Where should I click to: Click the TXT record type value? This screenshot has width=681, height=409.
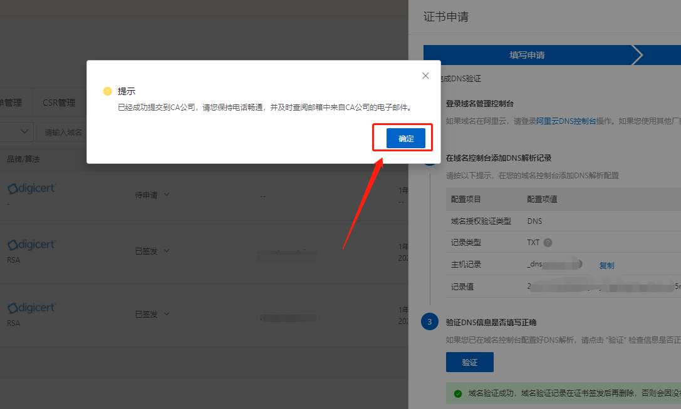tap(533, 243)
